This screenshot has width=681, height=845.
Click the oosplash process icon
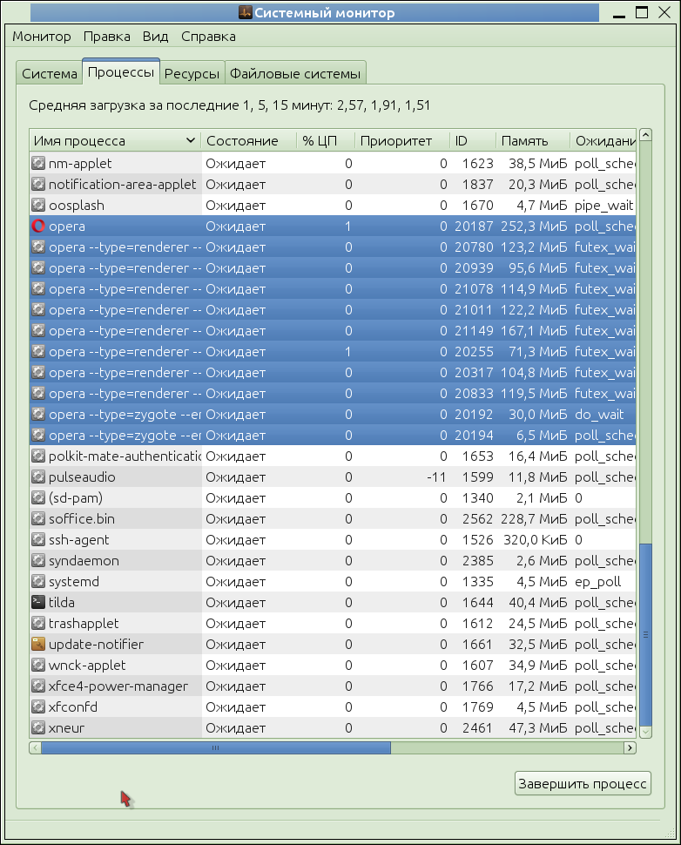point(38,206)
